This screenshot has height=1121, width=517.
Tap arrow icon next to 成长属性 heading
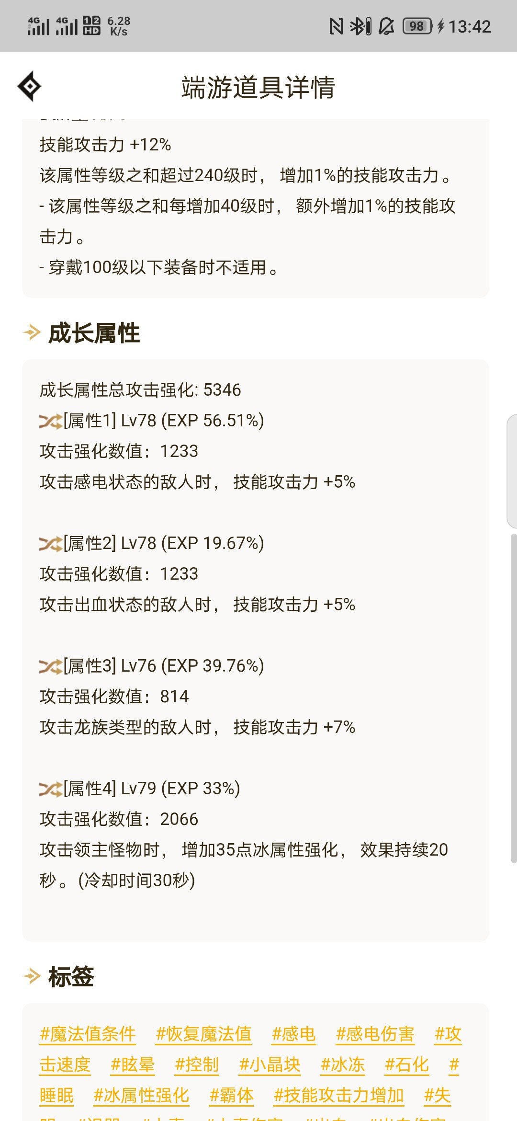pyautogui.click(x=32, y=332)
